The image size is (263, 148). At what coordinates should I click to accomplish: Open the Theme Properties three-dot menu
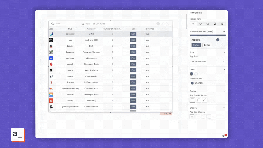[x=224, y=31]
